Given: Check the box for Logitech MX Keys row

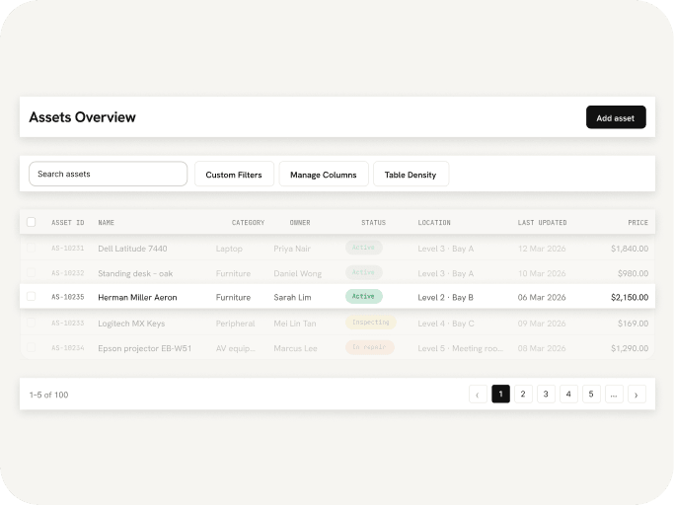Looking at the screenshot, I should pyautogui.click(x=31, y=323).
